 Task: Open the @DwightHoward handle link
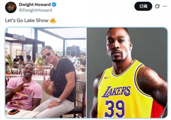point(35,10)
